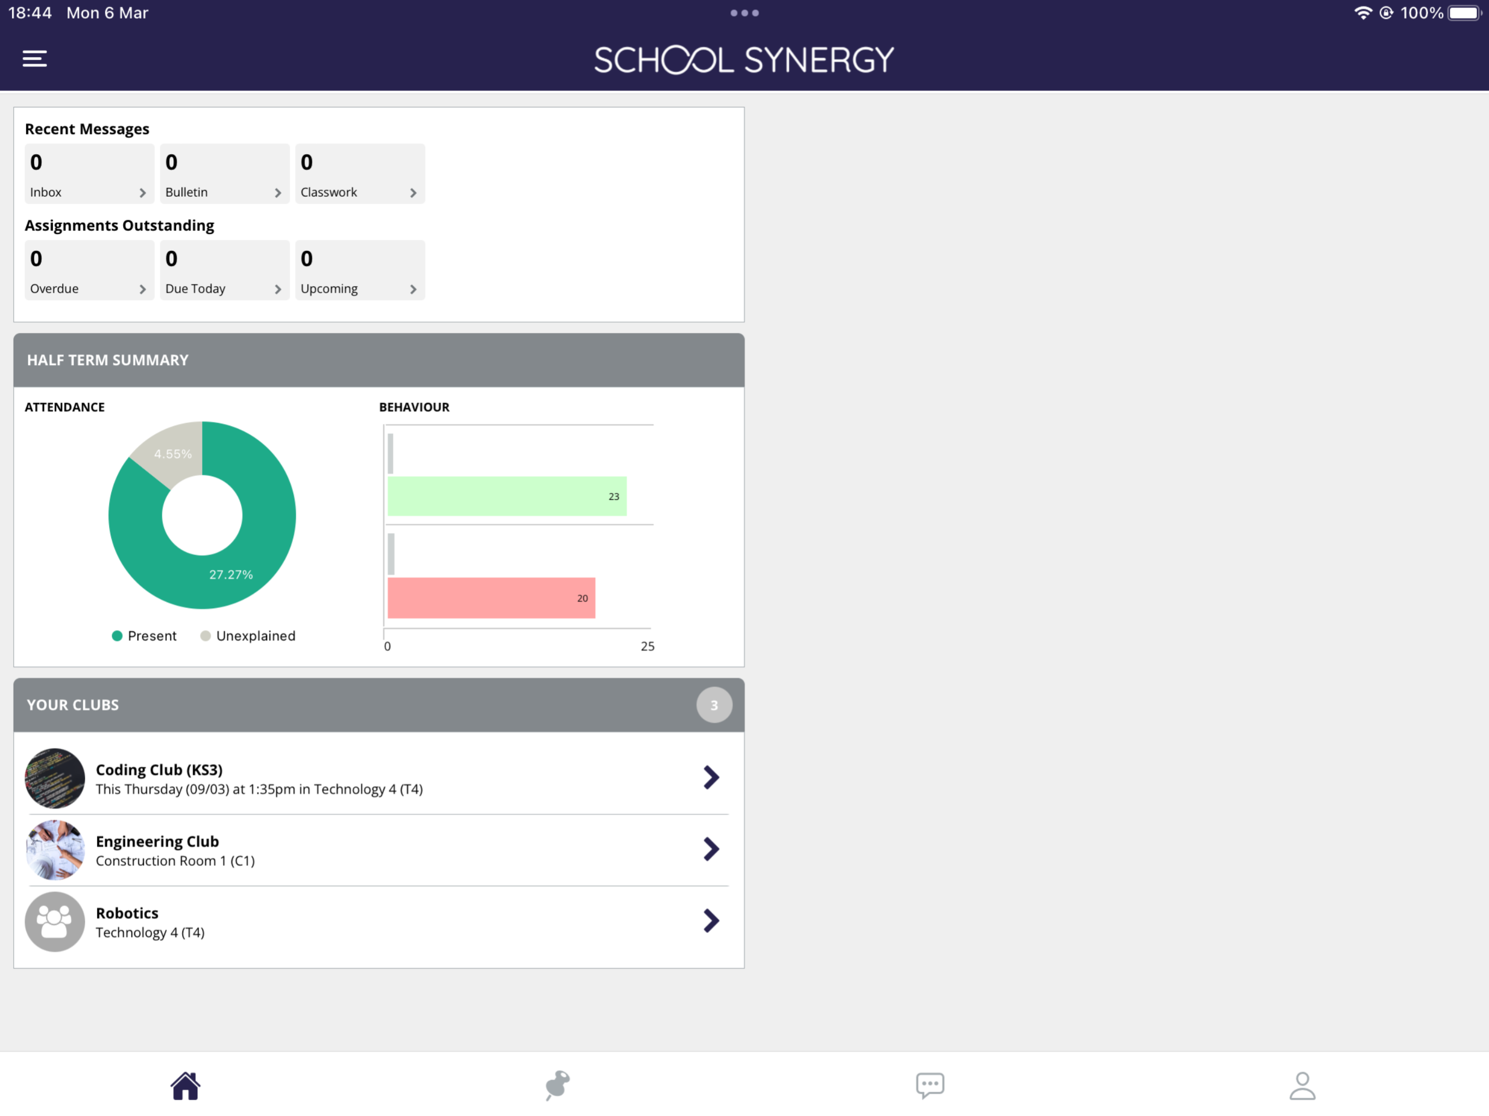
Task: Open the Upcoming assignments tile
Action: (360, 270)
